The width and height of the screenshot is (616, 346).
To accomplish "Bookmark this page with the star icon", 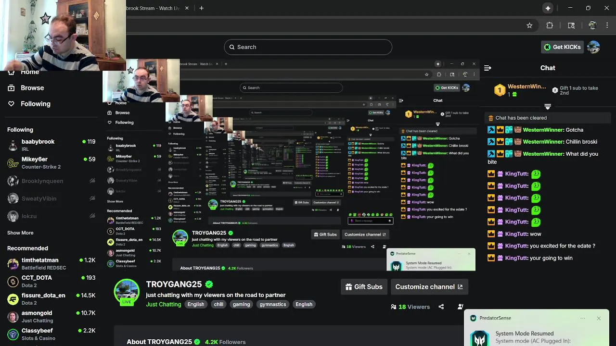I will [x=529, y=25].
